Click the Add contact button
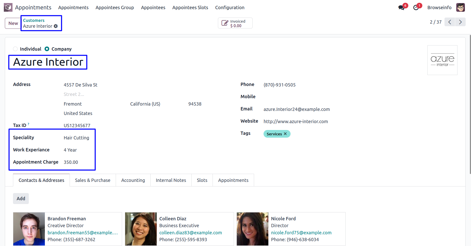The width and height of the screenshot is (471, 246). pyautogui.click(x=21, y=199)
